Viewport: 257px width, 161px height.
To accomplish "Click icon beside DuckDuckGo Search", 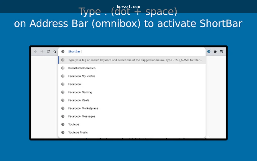I will point(63,68).
